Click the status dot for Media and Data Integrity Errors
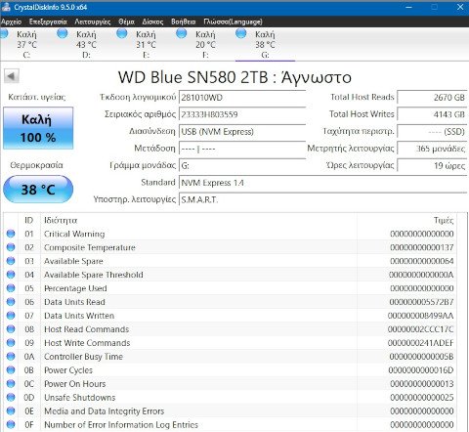469x432 pixels. [x=11, y=411]
